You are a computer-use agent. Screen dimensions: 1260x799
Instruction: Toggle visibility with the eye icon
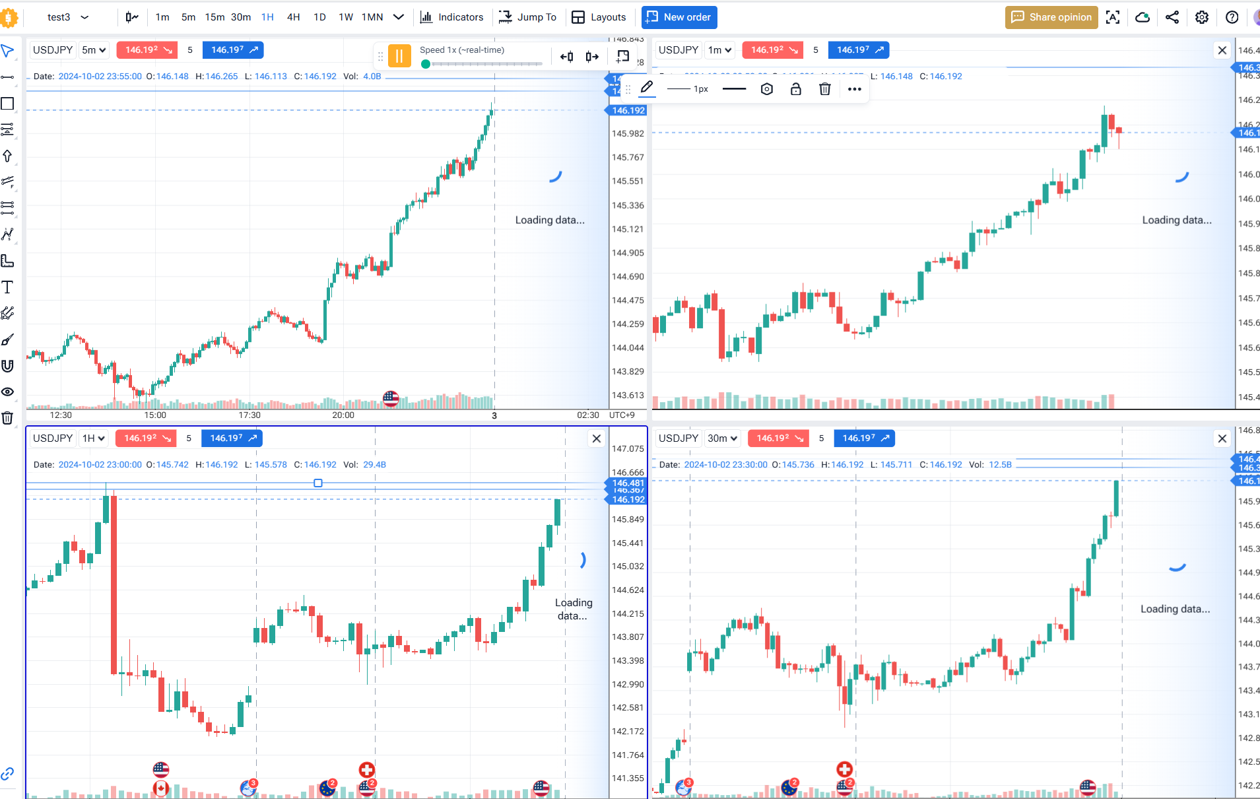click(7, 392)
